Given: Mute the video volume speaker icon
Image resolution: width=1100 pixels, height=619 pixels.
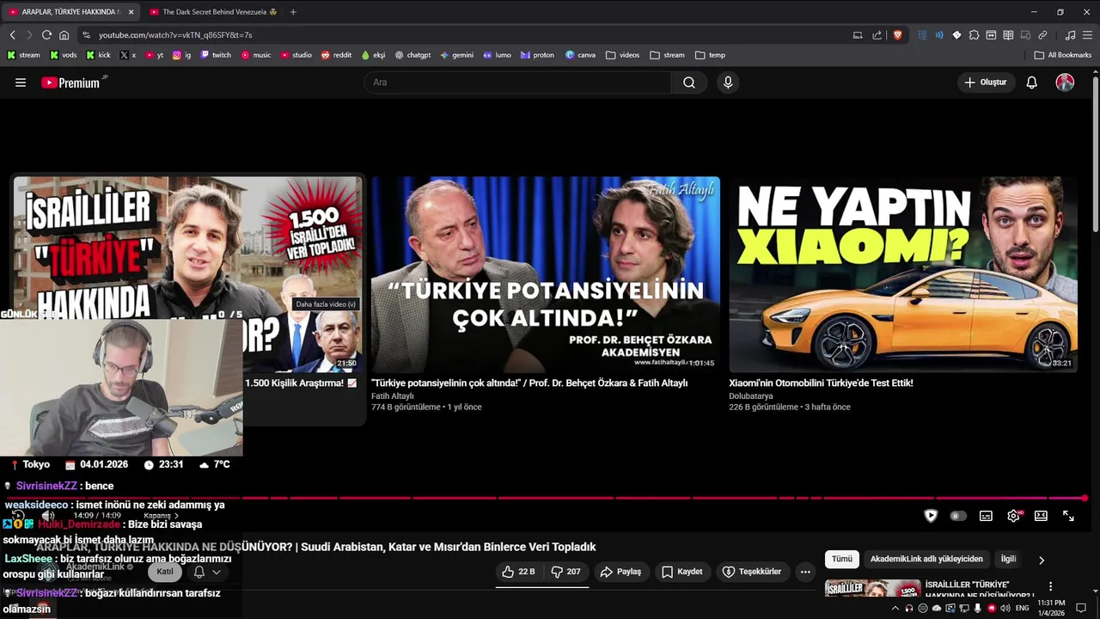Looking at the screenshot, I should [48, 516].
